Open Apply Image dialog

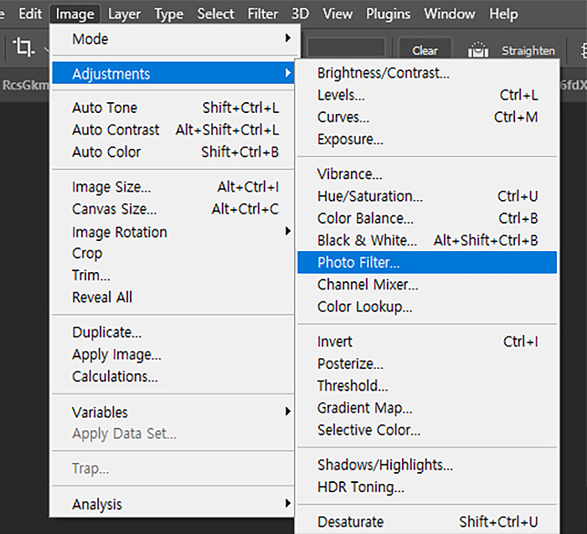coord(172,354)
